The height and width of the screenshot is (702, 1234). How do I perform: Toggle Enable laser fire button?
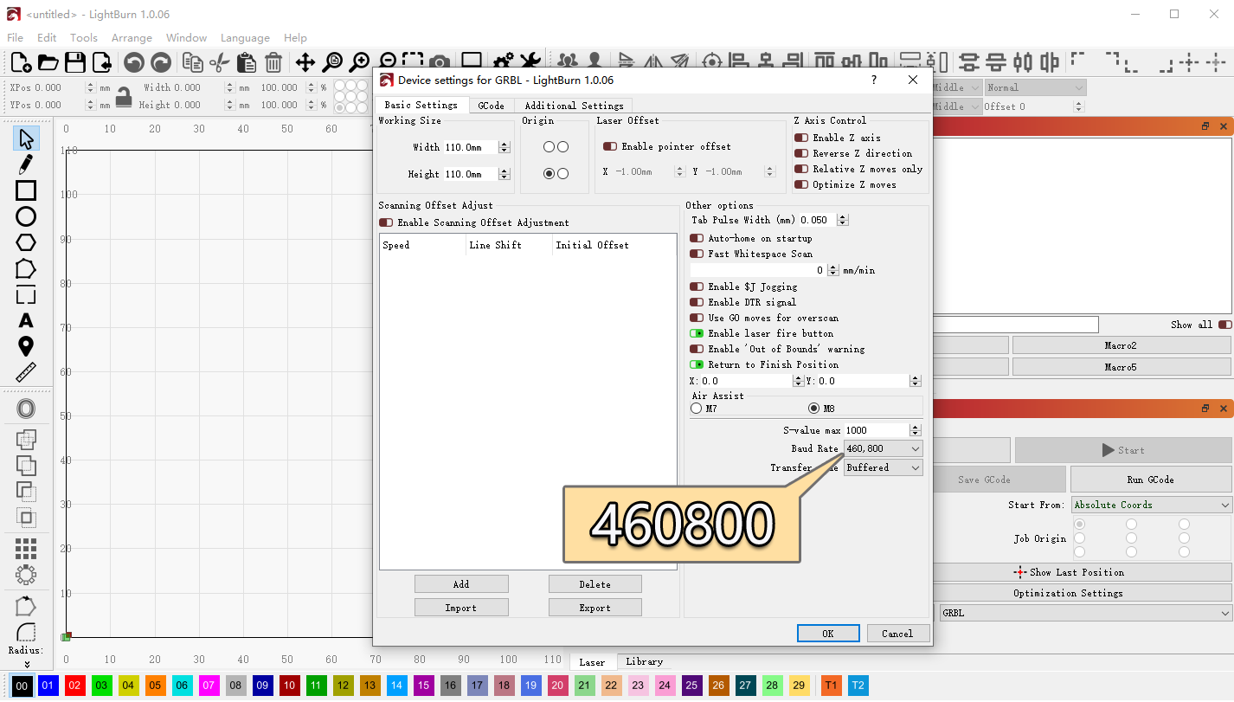click(x=697, y=333)
